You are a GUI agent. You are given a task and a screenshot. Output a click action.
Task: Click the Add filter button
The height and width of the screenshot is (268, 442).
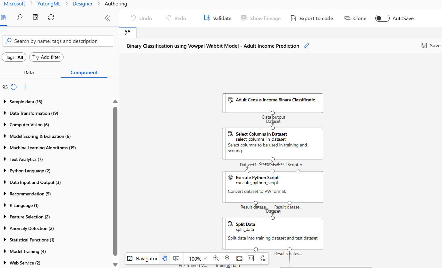(x=47, y=57)
